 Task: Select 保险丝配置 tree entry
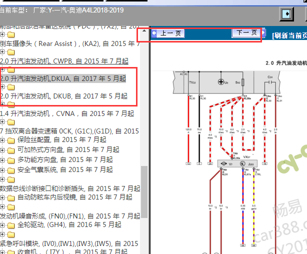click(x=62, y=139)
